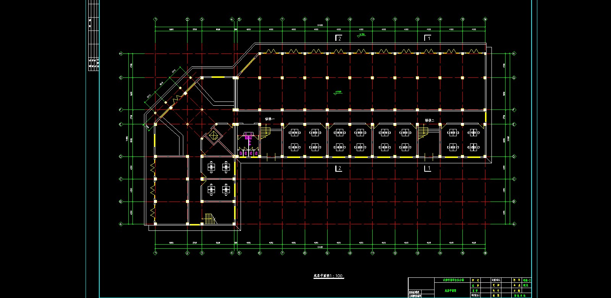Screen dimensions: 611x298
Task: Select section mark 1 above the plan
Action: tap(428, 38)
